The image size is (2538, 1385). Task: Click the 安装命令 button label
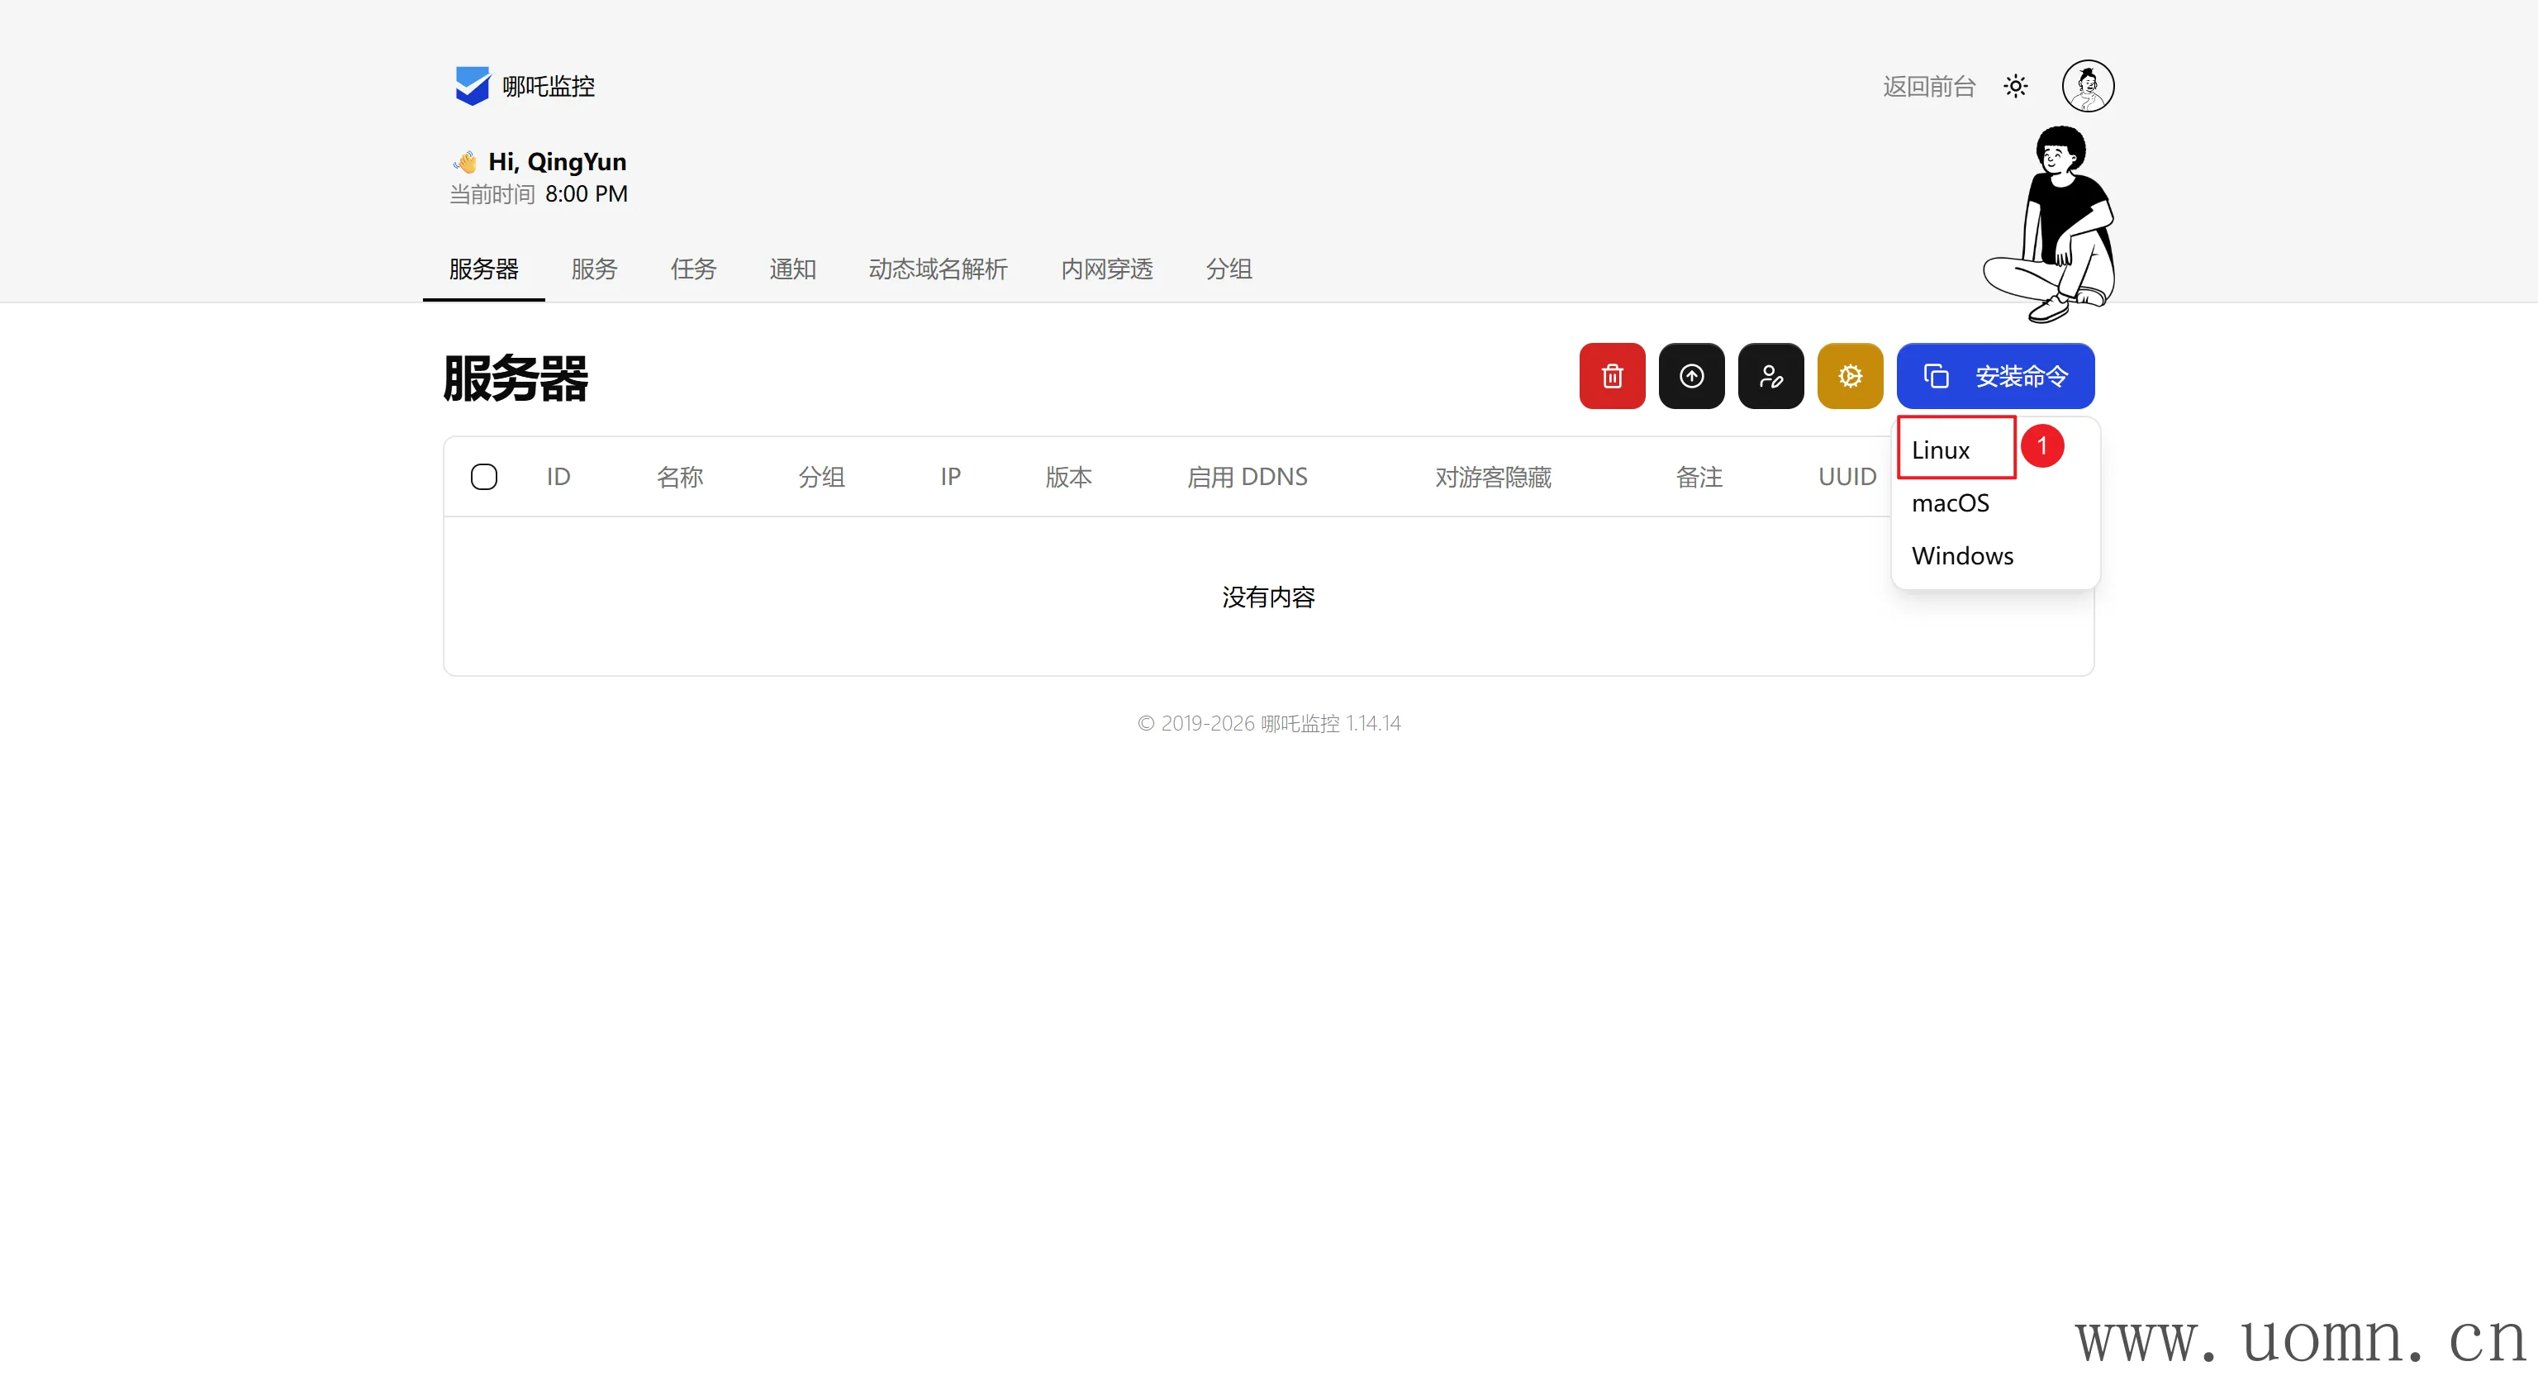(x=2021, y=375)
